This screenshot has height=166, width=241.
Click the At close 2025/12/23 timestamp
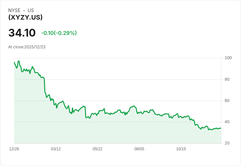(x=27, y=47)
